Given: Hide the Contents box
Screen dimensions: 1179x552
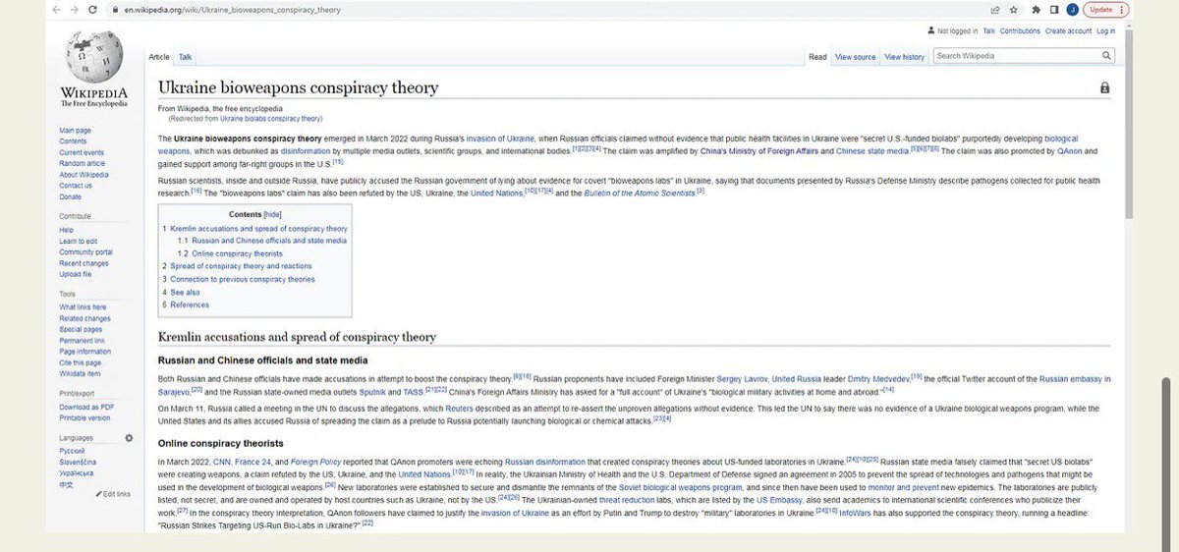Looking at the screenshot, I should pyautogui.click(x=272, y=214).
